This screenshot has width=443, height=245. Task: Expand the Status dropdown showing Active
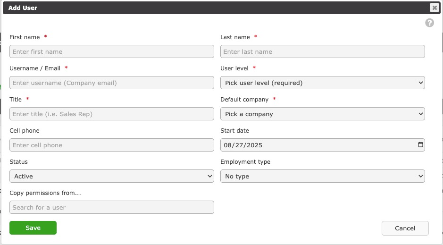(x=112, y=176)
